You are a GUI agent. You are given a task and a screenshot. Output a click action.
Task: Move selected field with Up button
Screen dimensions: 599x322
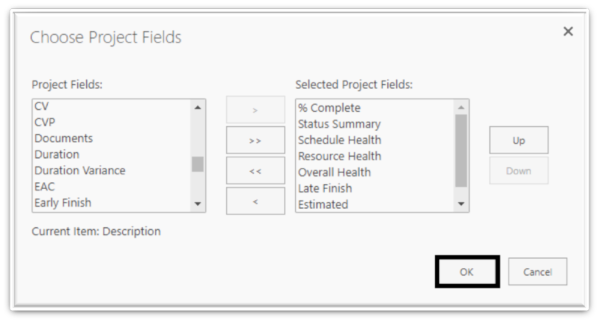[519, 141]
